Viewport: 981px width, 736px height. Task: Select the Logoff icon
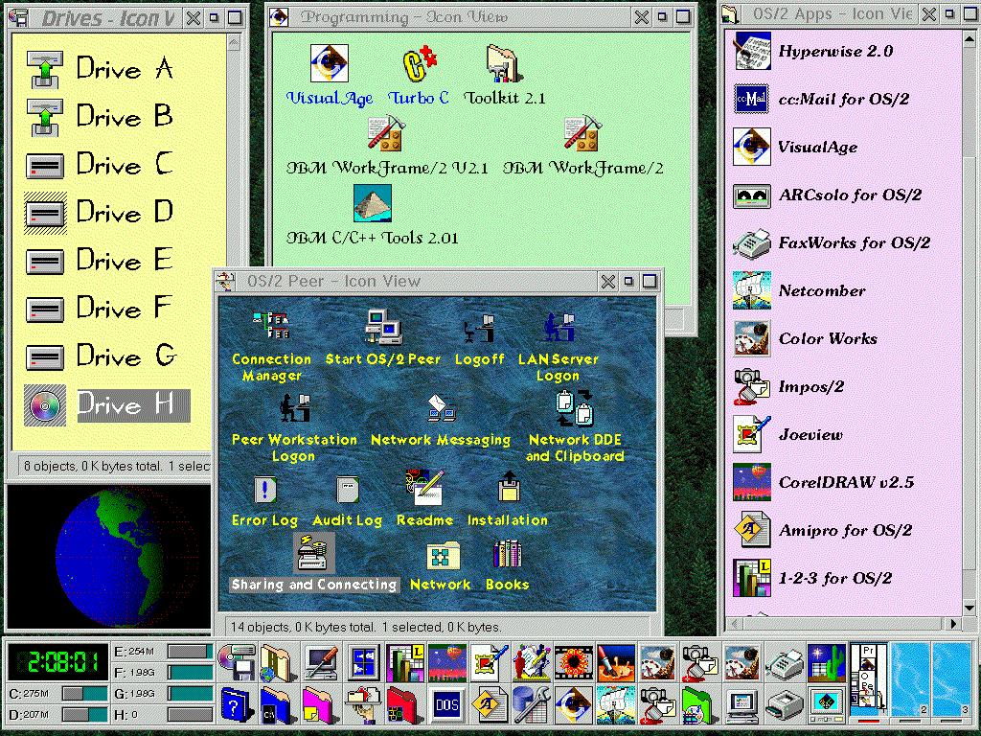[x=479, y=328]
